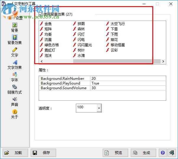Viewport: 178px width, 159px height.
Task: Select the 树叶 background effect
Action: (x=79, y=50)
